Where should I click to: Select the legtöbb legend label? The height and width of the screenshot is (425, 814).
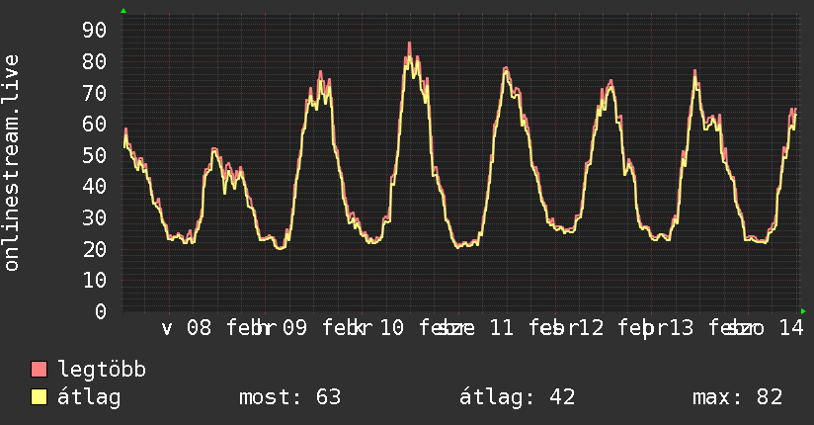(x=102, y=370)
